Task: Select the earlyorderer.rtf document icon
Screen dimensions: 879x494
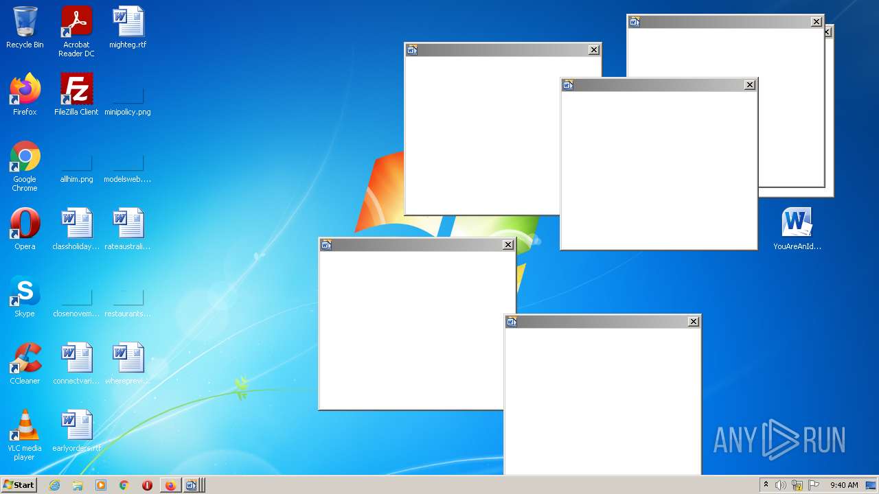Action: pyautogui.click(x=76, y=431)
